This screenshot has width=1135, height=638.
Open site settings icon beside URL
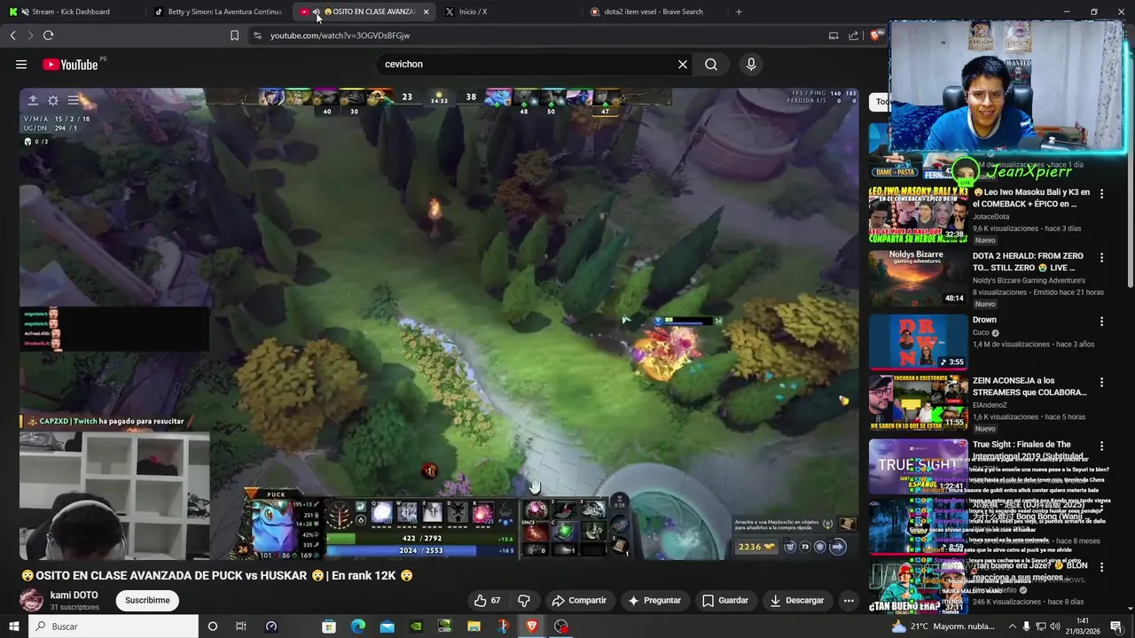pos(257,35)
